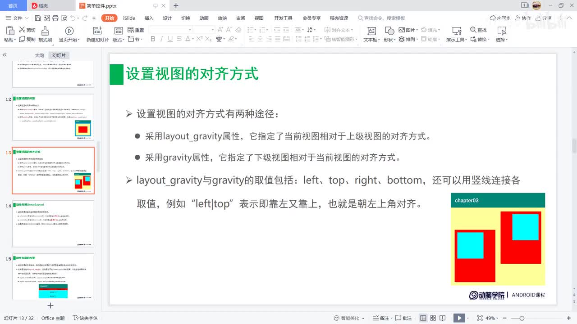The height and width of the screenshot is (324, 577).
Task: Switch to the iSlide tab
Action: click(x=129, y=18)
